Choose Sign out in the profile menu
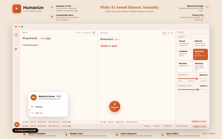Screen dimensions: 222x139 pyautogui.click(x=48, y=113)
